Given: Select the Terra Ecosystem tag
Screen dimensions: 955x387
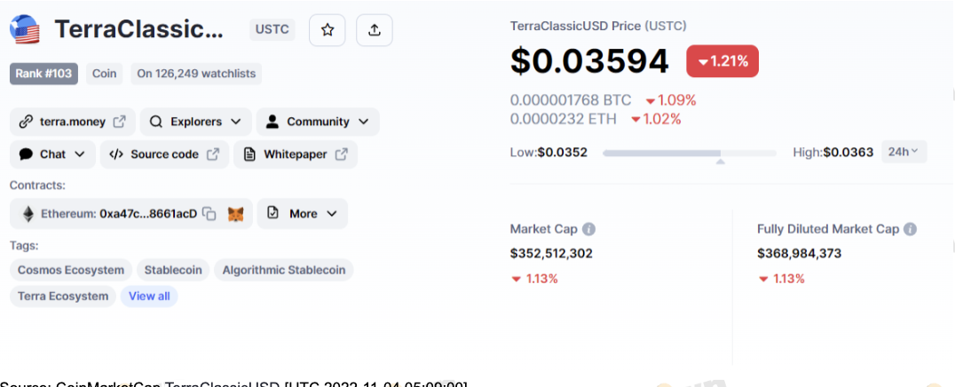Looking at the screenshot, I should coord(63,296).
